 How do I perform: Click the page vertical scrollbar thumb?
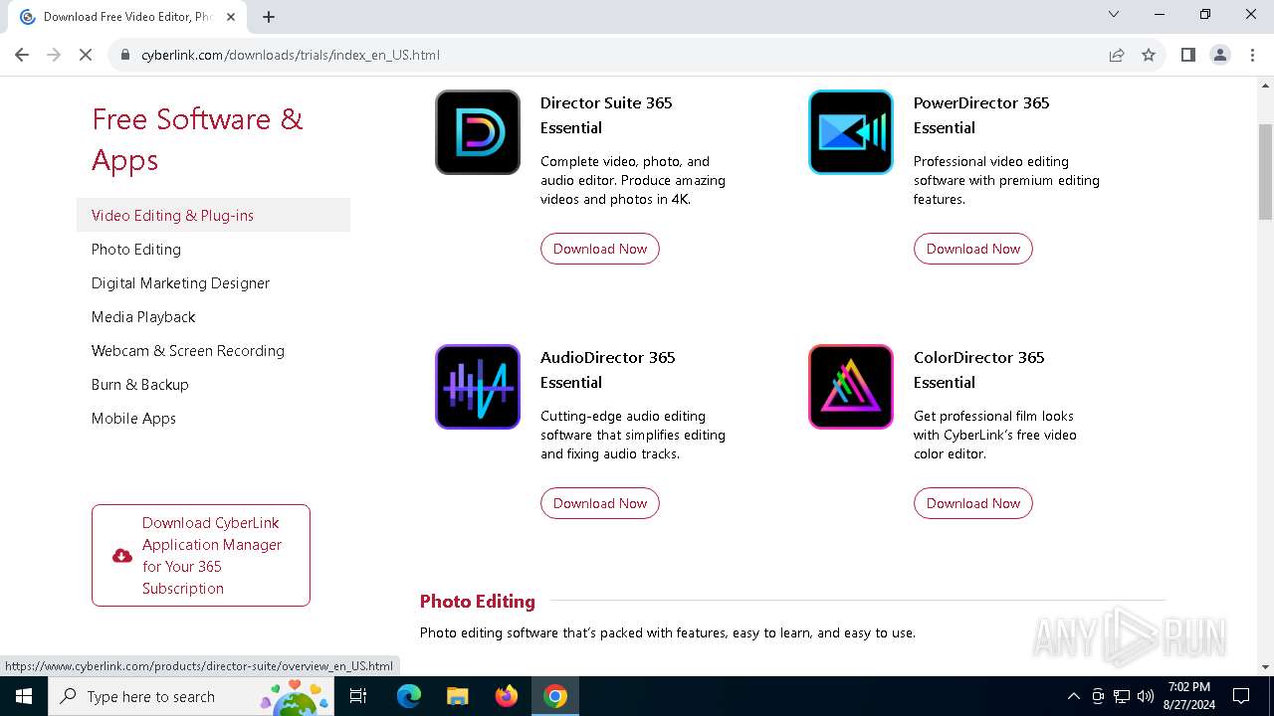tap(1265, 171)
